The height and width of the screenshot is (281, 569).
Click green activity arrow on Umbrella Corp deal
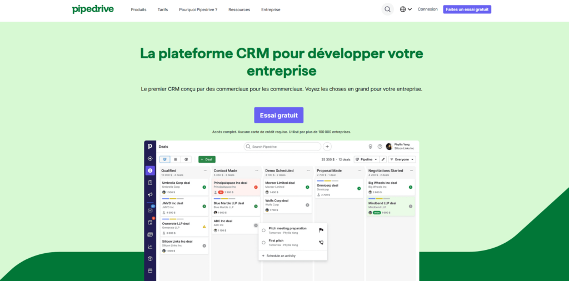click(x=204, y=187)
